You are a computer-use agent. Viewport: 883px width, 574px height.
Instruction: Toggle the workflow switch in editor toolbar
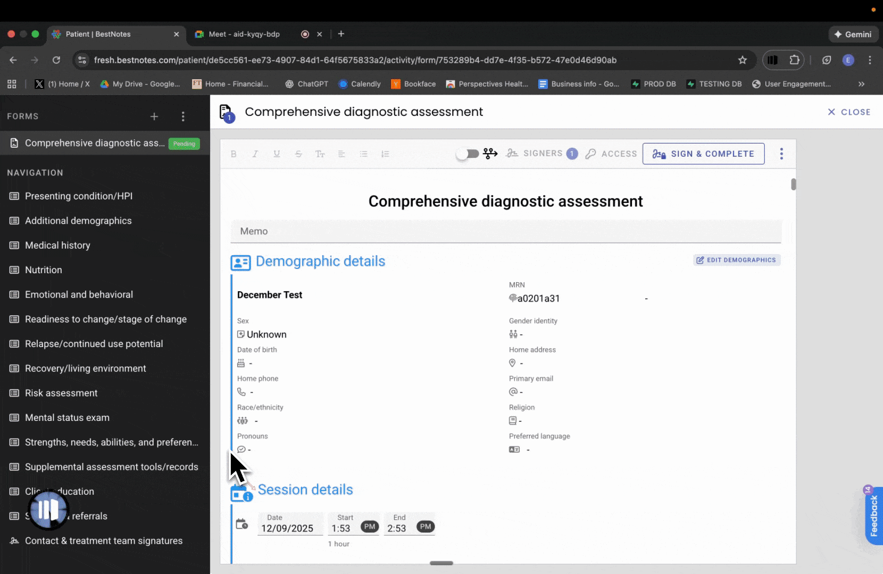[468, 154]
